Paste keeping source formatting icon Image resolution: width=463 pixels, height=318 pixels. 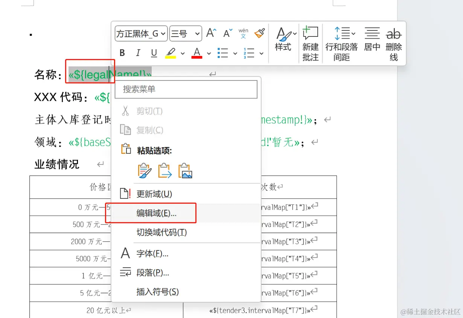point(145,171)
